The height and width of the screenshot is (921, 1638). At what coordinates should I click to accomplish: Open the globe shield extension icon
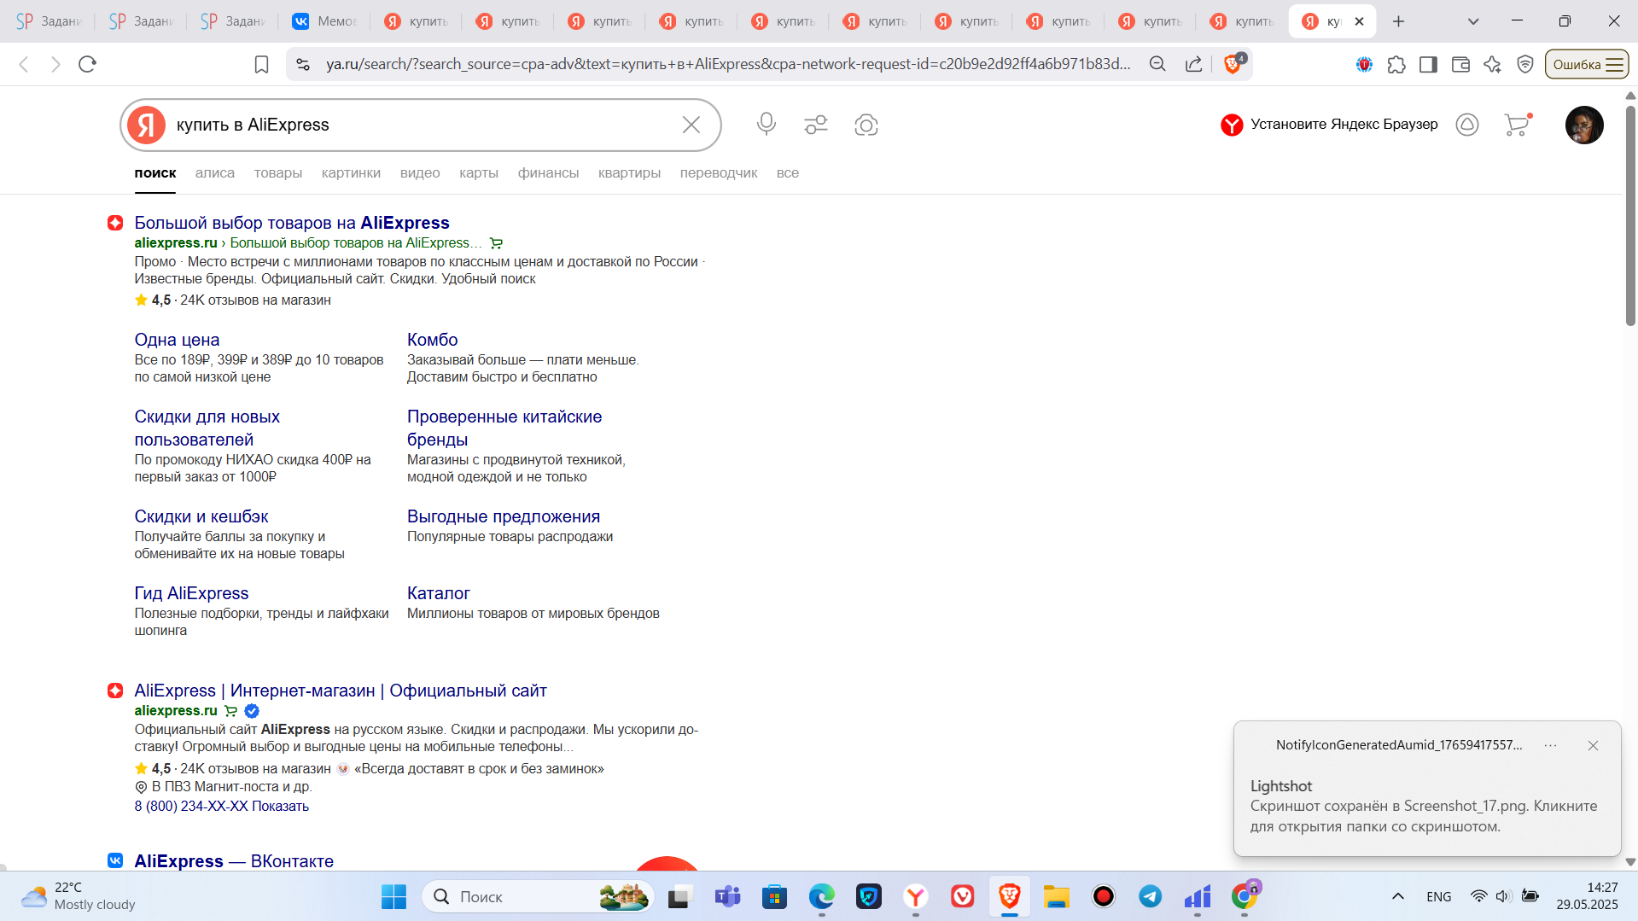[x=1364, y=64]
